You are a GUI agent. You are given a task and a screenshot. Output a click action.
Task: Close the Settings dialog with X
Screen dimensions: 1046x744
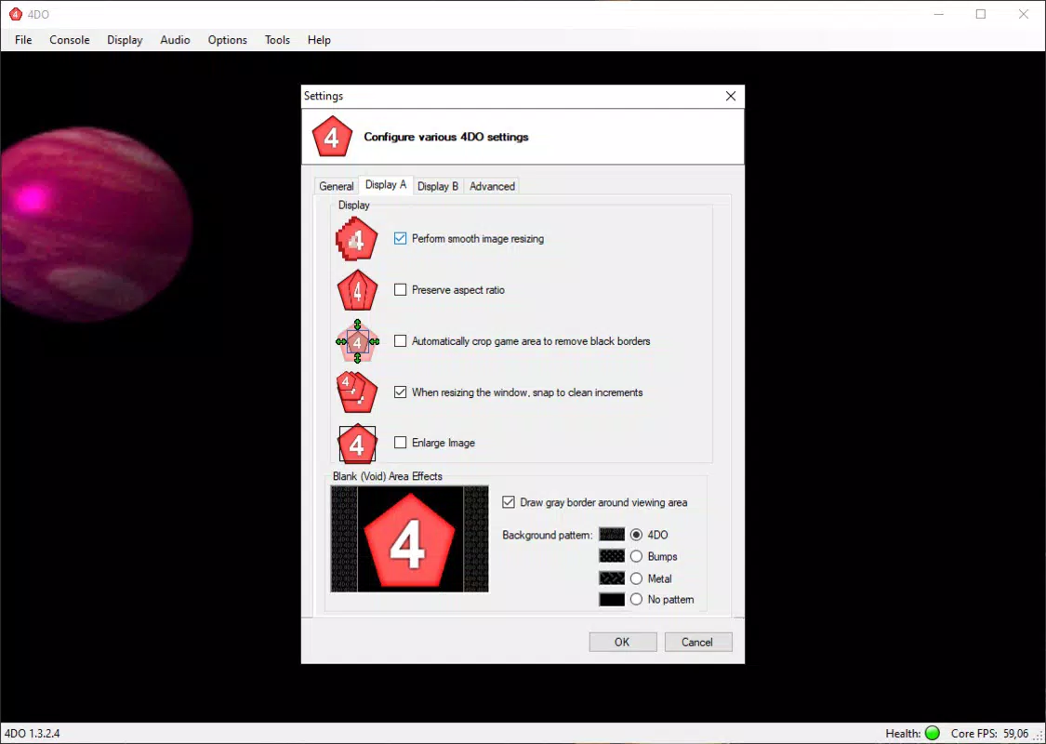731,96
